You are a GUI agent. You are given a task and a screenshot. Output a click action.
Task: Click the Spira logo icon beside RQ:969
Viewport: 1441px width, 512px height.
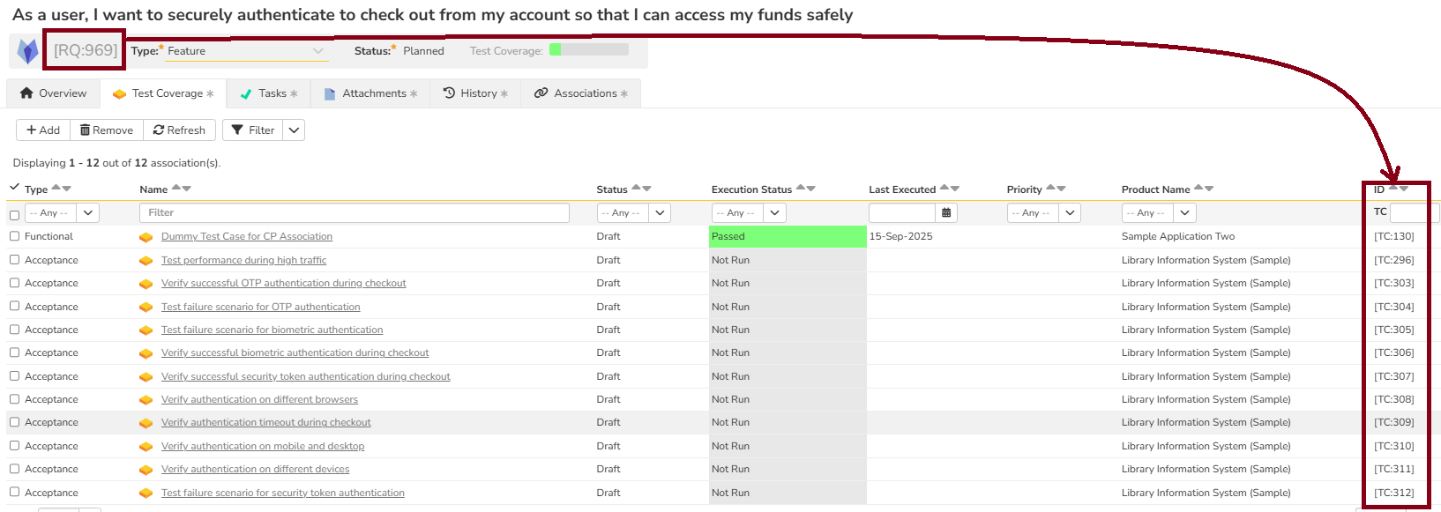click(28, 51)
